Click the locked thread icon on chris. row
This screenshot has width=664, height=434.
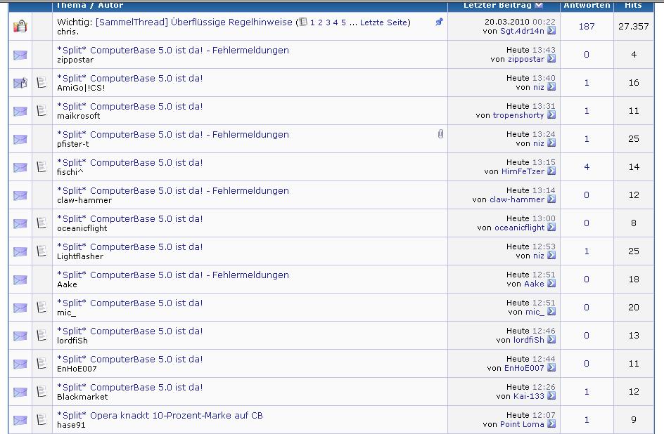20,26
